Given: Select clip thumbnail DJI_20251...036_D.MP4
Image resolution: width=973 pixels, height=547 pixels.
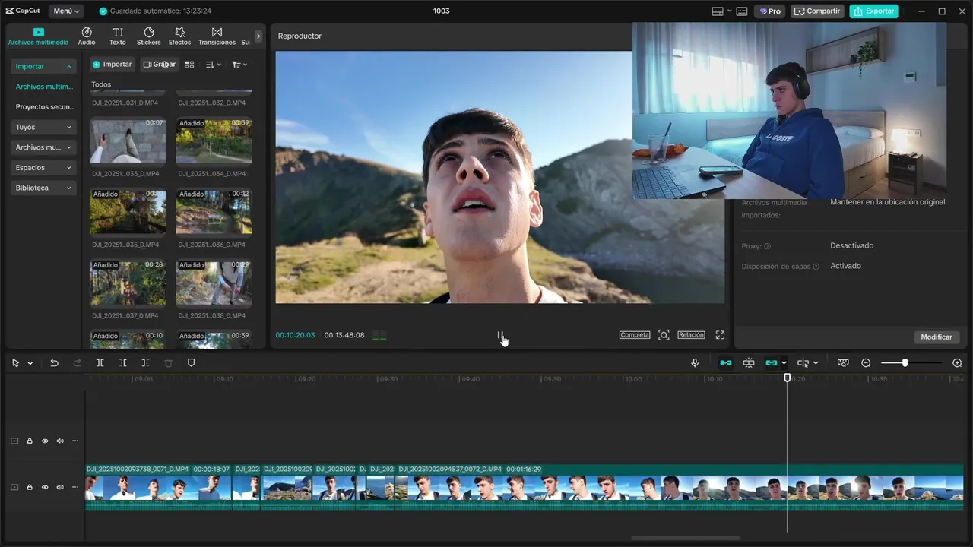Looking at the screenshot, I should tap(214, 212).
